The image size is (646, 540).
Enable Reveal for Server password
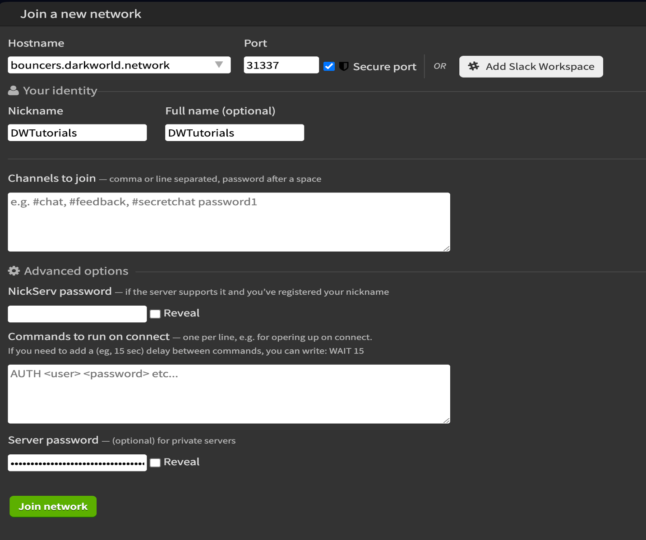click(155, 462)
